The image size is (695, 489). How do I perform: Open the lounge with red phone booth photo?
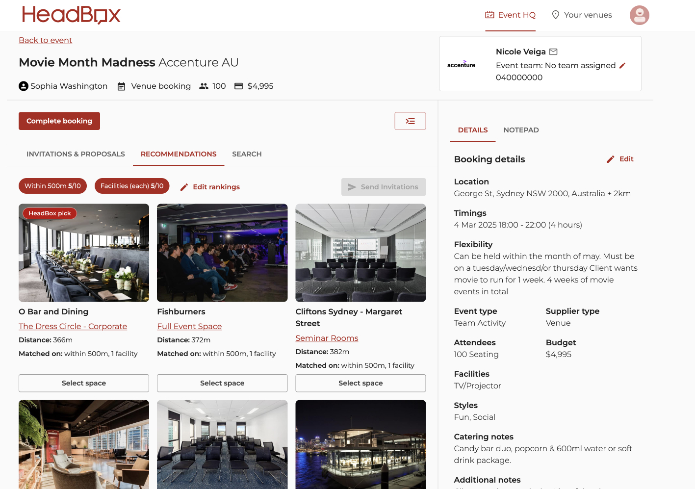[84, 444]
